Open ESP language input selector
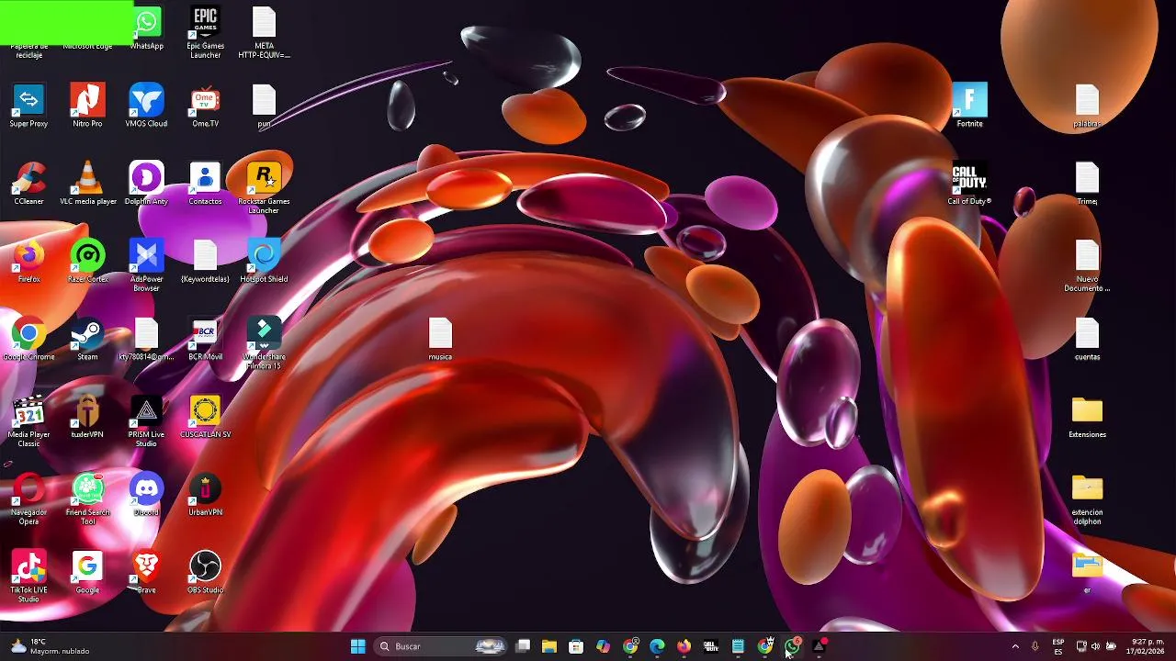This screenshot has height=661, width=1176. tap(1058, 646)
